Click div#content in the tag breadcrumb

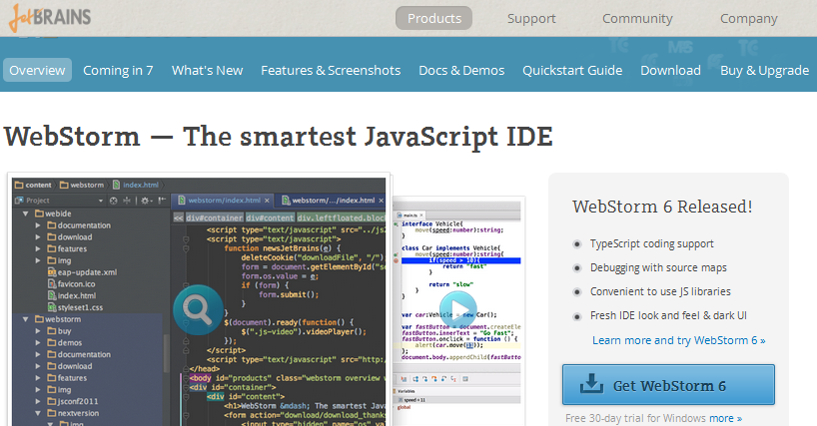pos(270,217)
